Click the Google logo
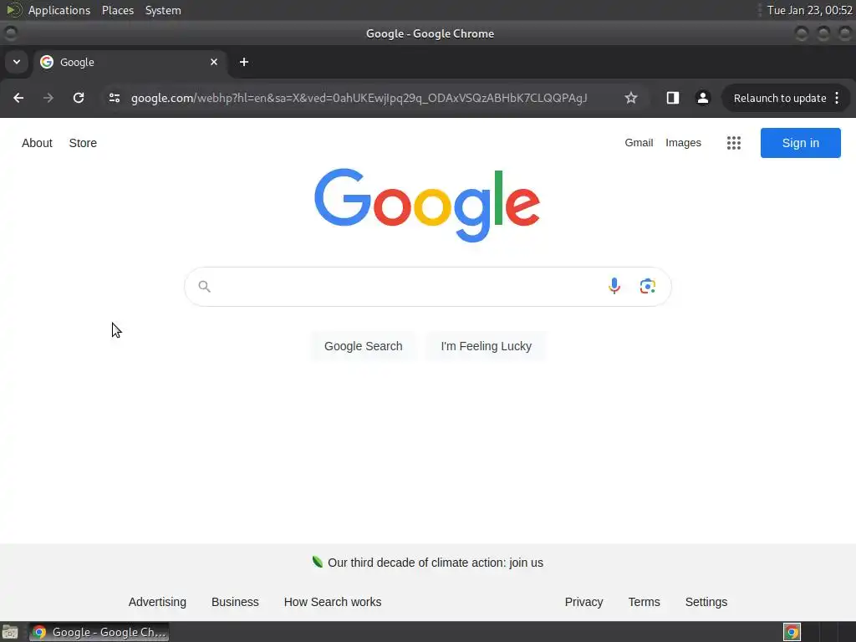Screen dimensions: 856x642 pos(427,205)
